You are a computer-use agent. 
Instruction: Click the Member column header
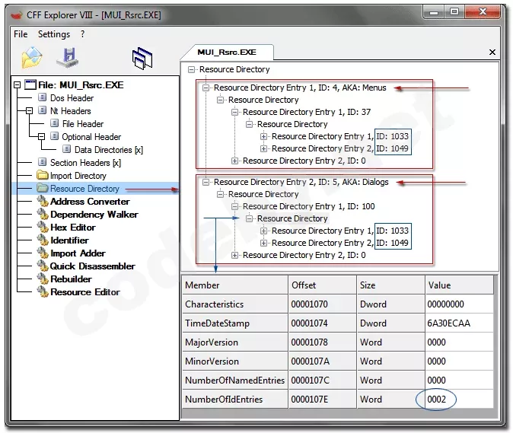(235, 285)
